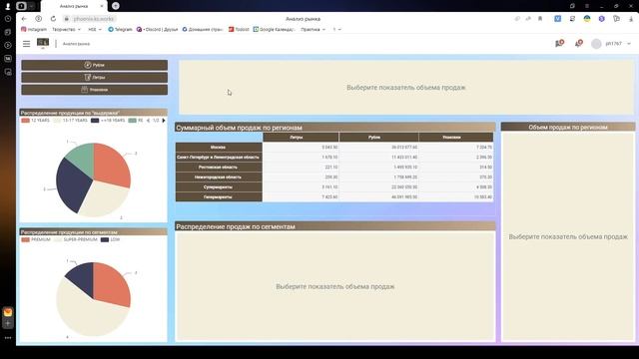Select the Нижегородская область row header
Viewport: 639px width, 359px height.
[219, 178]
